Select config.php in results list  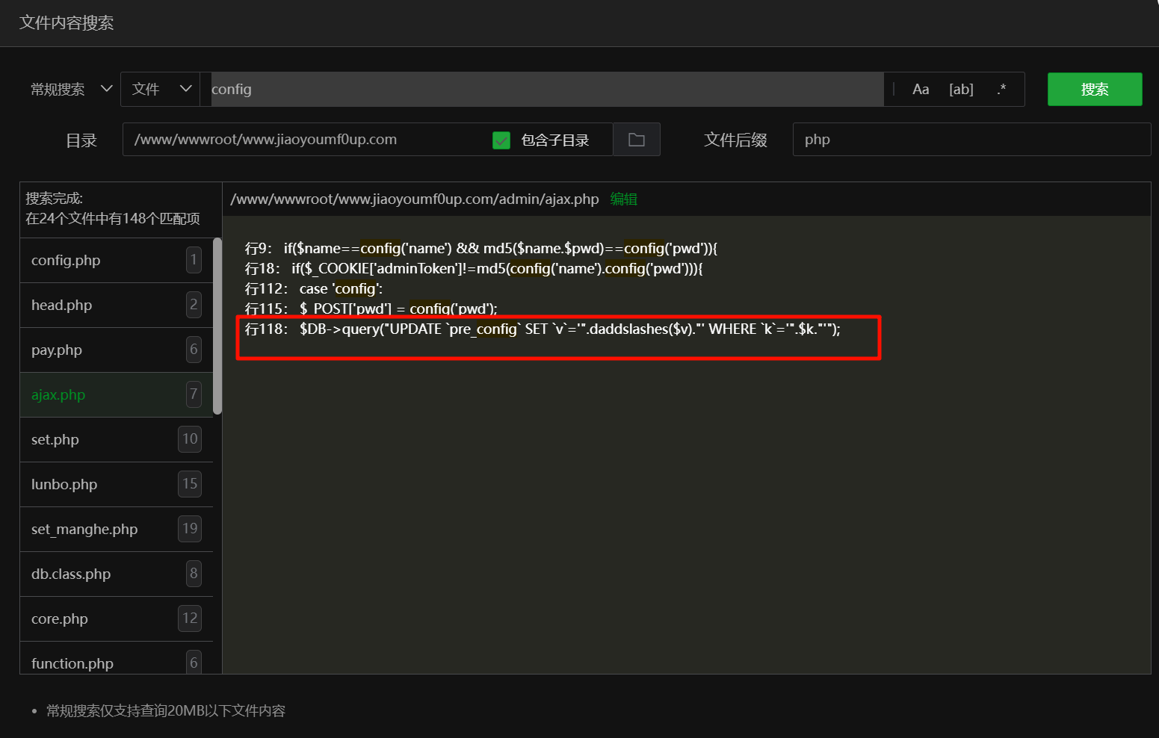coord(66,261)
